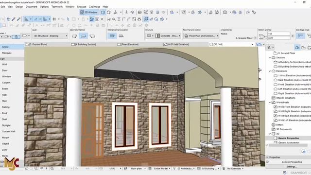Select the Door tool
This screenshot has width=311, height=175.
coord(12,70)
